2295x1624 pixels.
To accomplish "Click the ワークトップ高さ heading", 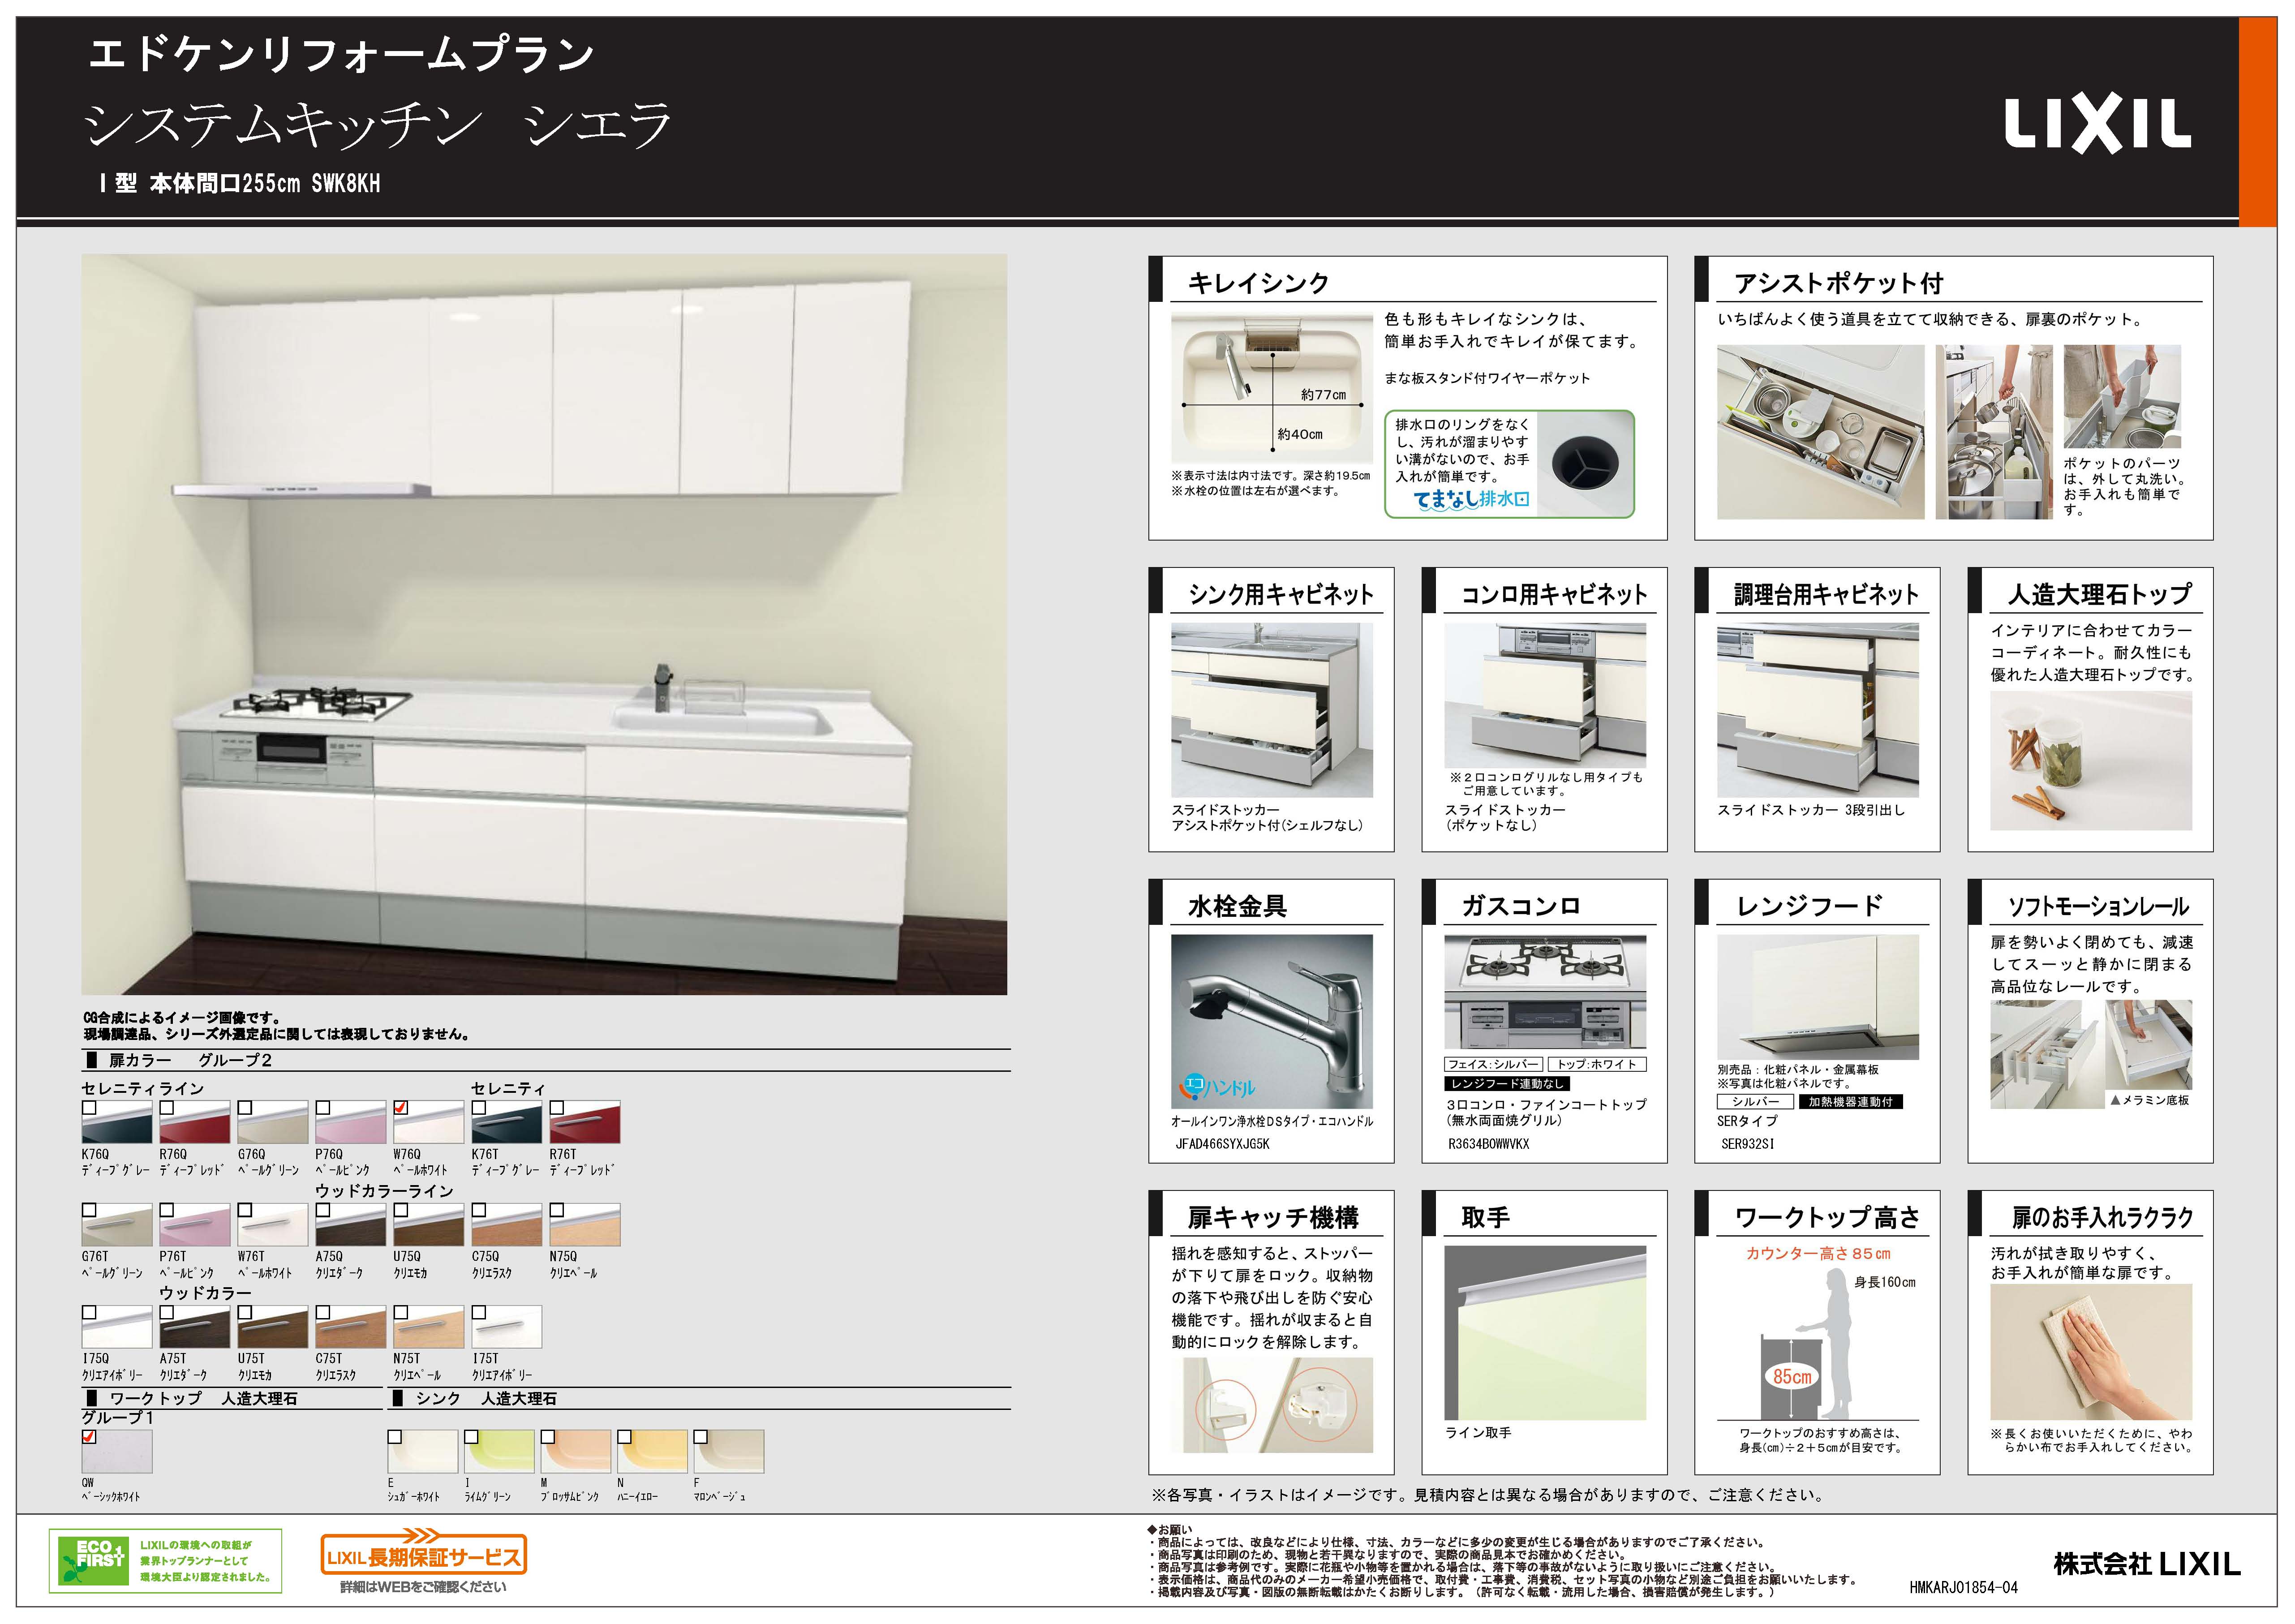I will point(1828,1218).
